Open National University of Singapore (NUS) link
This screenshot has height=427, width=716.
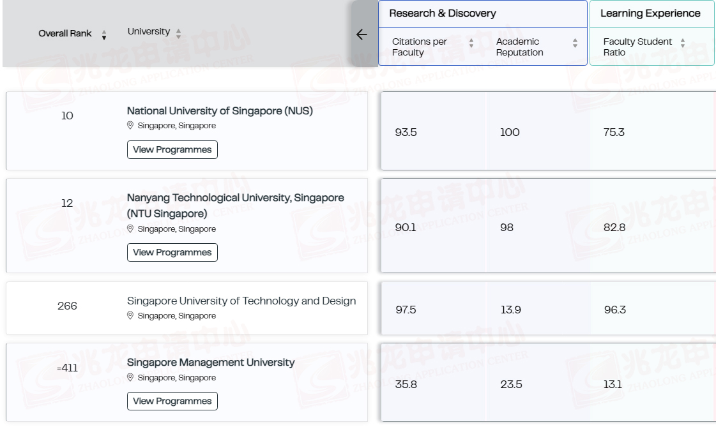[x=220, y=111]
